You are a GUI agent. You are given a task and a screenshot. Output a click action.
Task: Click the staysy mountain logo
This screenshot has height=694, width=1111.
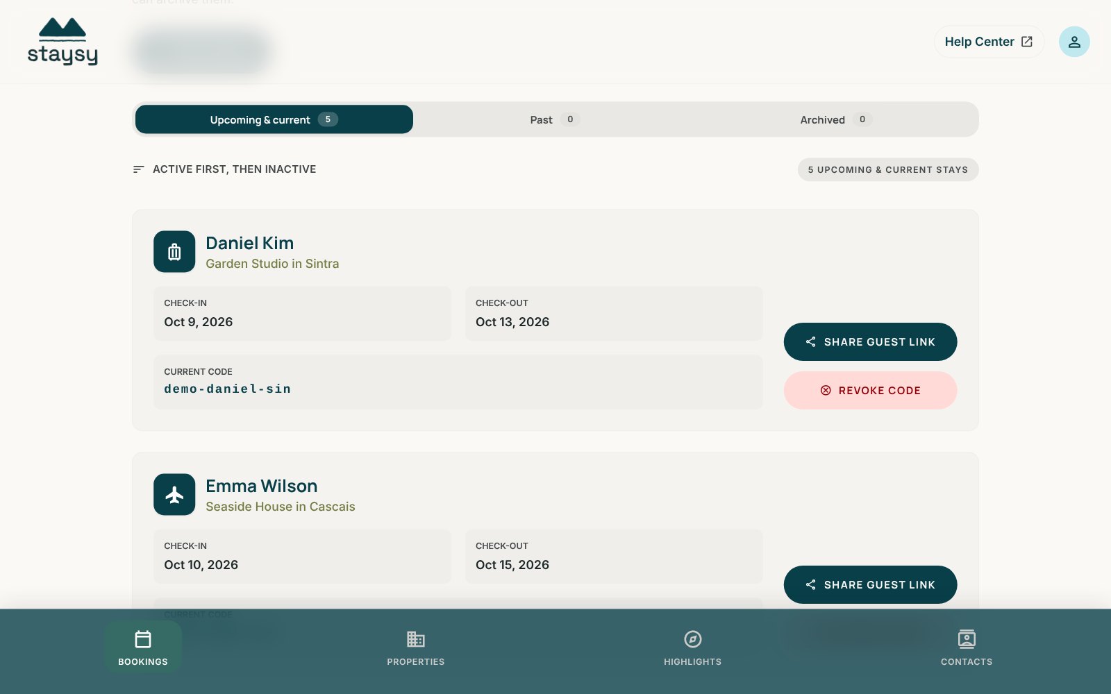(x=62, y=42)
